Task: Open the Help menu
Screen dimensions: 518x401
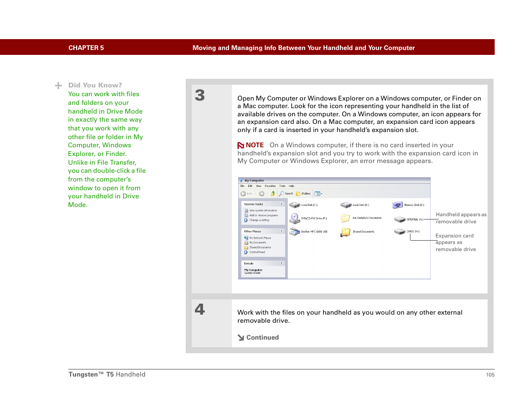Action: tap(292, 186)
